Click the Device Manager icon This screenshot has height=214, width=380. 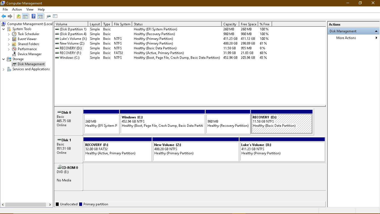(x=14, y=54)
